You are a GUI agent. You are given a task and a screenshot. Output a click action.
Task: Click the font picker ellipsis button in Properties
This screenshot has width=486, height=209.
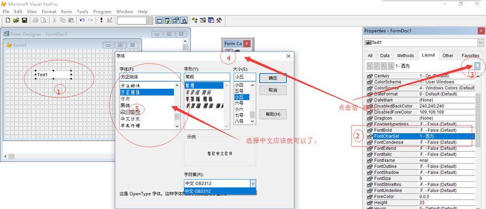coord(477,66)
